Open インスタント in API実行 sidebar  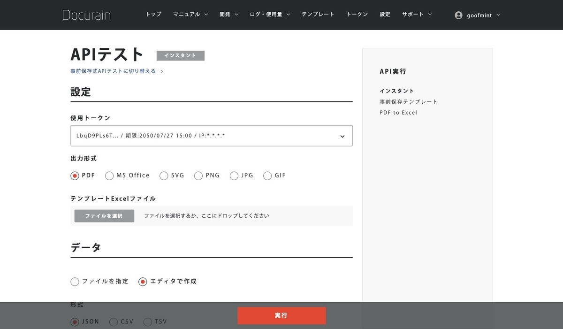point(397,91)
